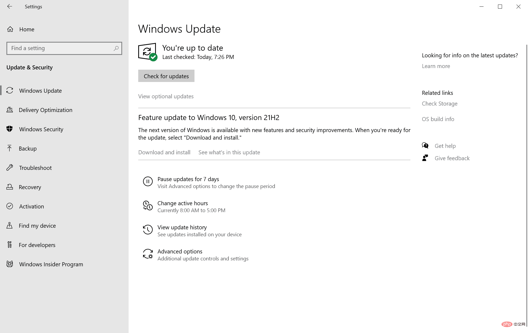This screenshot has width=528, height=333.
Task: Click Check for updates button
Action: [x=166, y=76]
